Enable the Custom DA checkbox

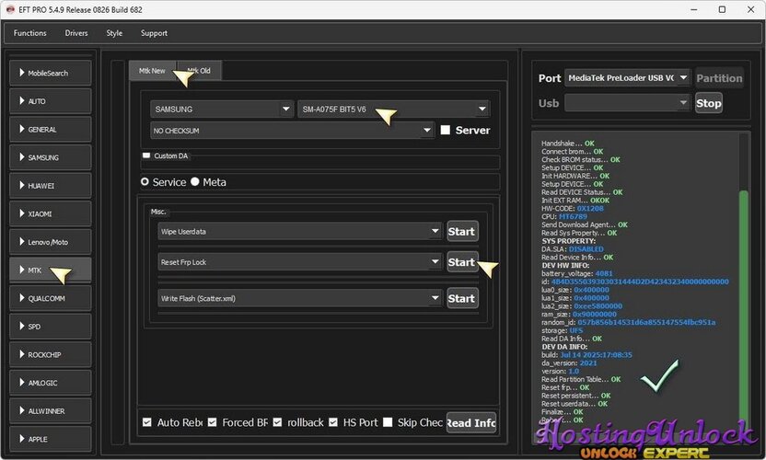tap(146, 155)
